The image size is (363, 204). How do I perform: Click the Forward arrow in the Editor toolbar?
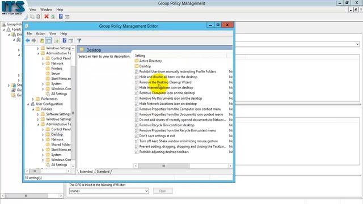click(x=34, y=40)
